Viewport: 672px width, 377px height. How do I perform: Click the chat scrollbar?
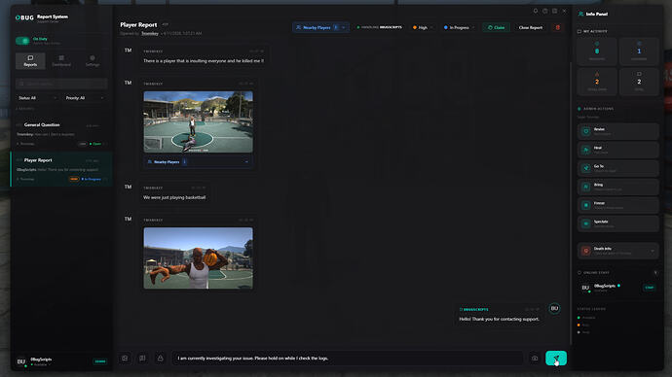click(571, 203)
